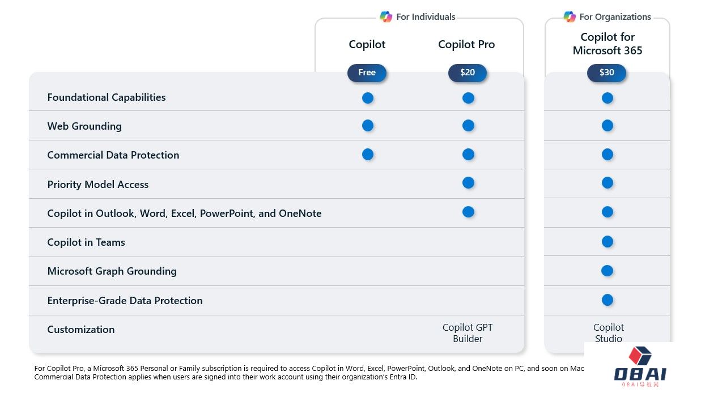The height and width of the screenshot is (393, 701).
Task: Click the Free Copilot dot for Foundational Capabilities
Action: point(368,98)
